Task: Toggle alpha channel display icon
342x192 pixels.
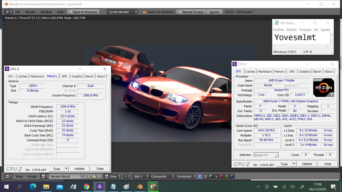Action: click(x=211, y=176)
